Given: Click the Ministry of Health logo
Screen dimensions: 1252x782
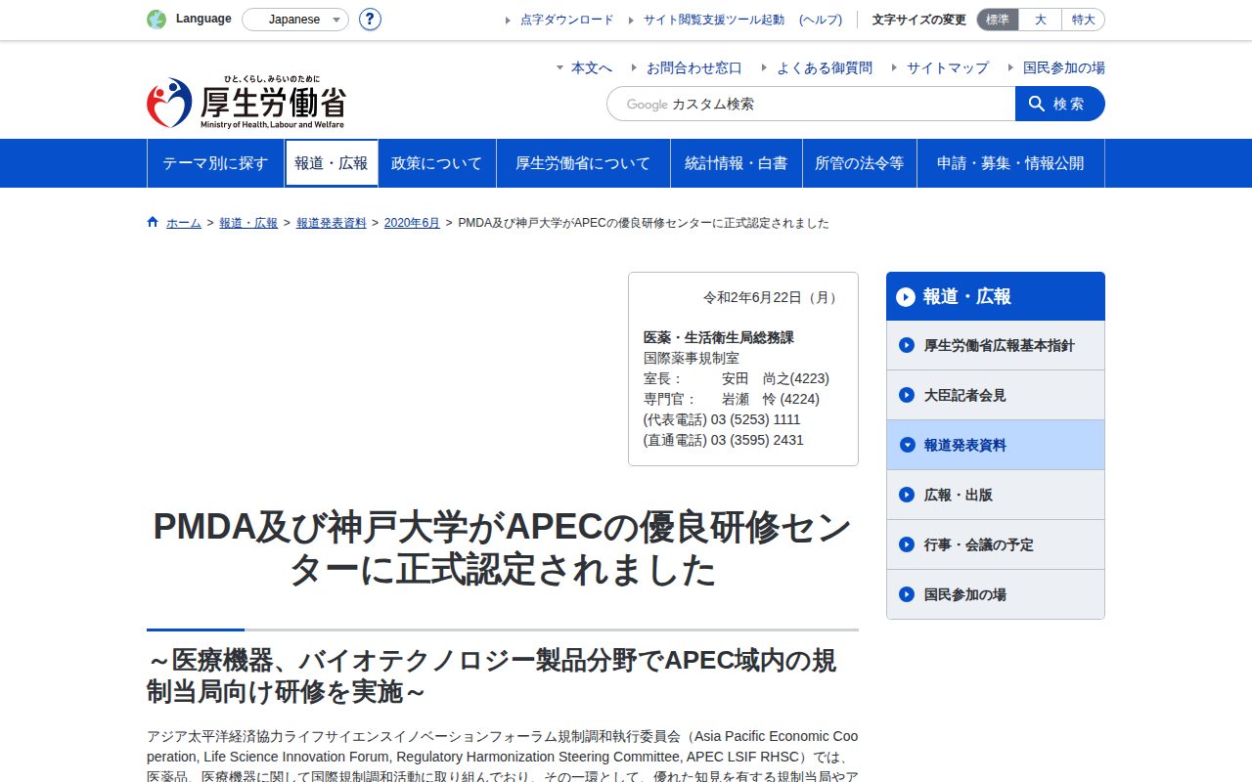Looking at the screenshot, I should pyautogui.click(x=246, y=103).
